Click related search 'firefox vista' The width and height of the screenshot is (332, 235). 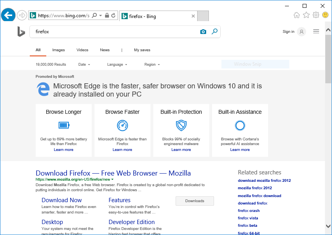248,218
